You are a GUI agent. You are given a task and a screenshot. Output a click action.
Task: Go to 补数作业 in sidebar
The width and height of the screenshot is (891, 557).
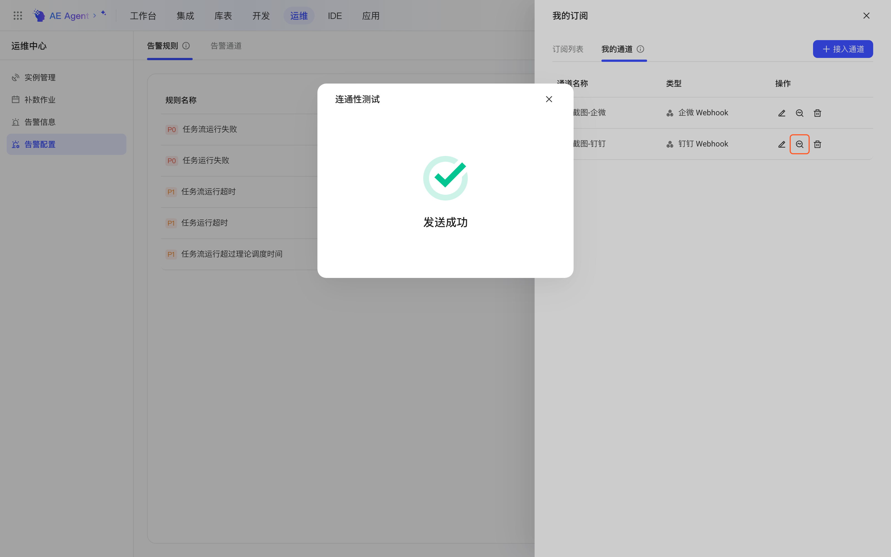coord(66,100)
